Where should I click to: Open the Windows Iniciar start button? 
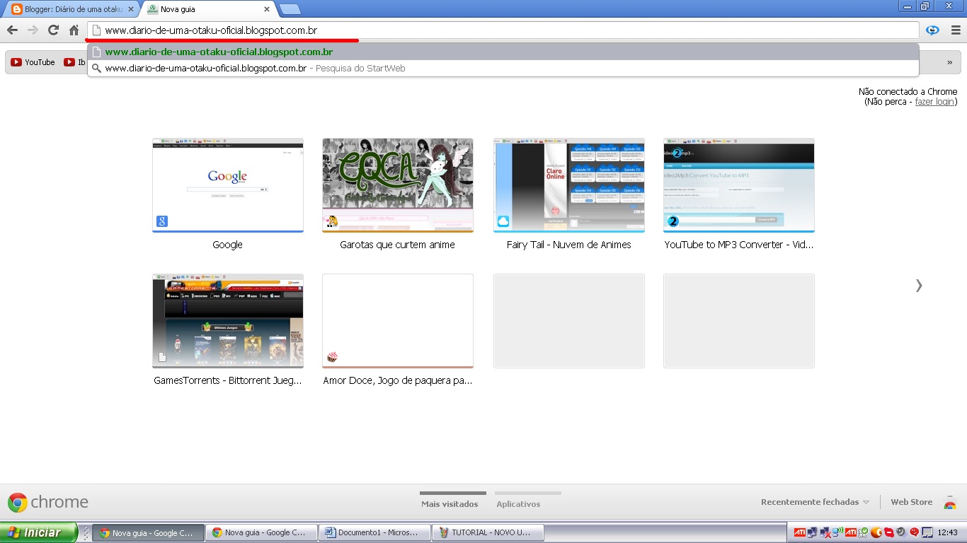(39, 532)
